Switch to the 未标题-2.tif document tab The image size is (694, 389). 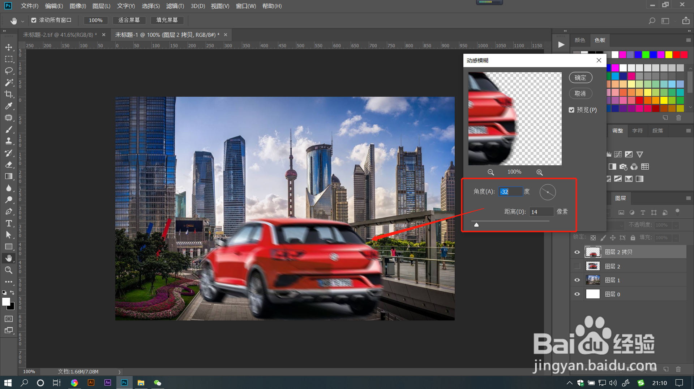click(x=60, y=35)
